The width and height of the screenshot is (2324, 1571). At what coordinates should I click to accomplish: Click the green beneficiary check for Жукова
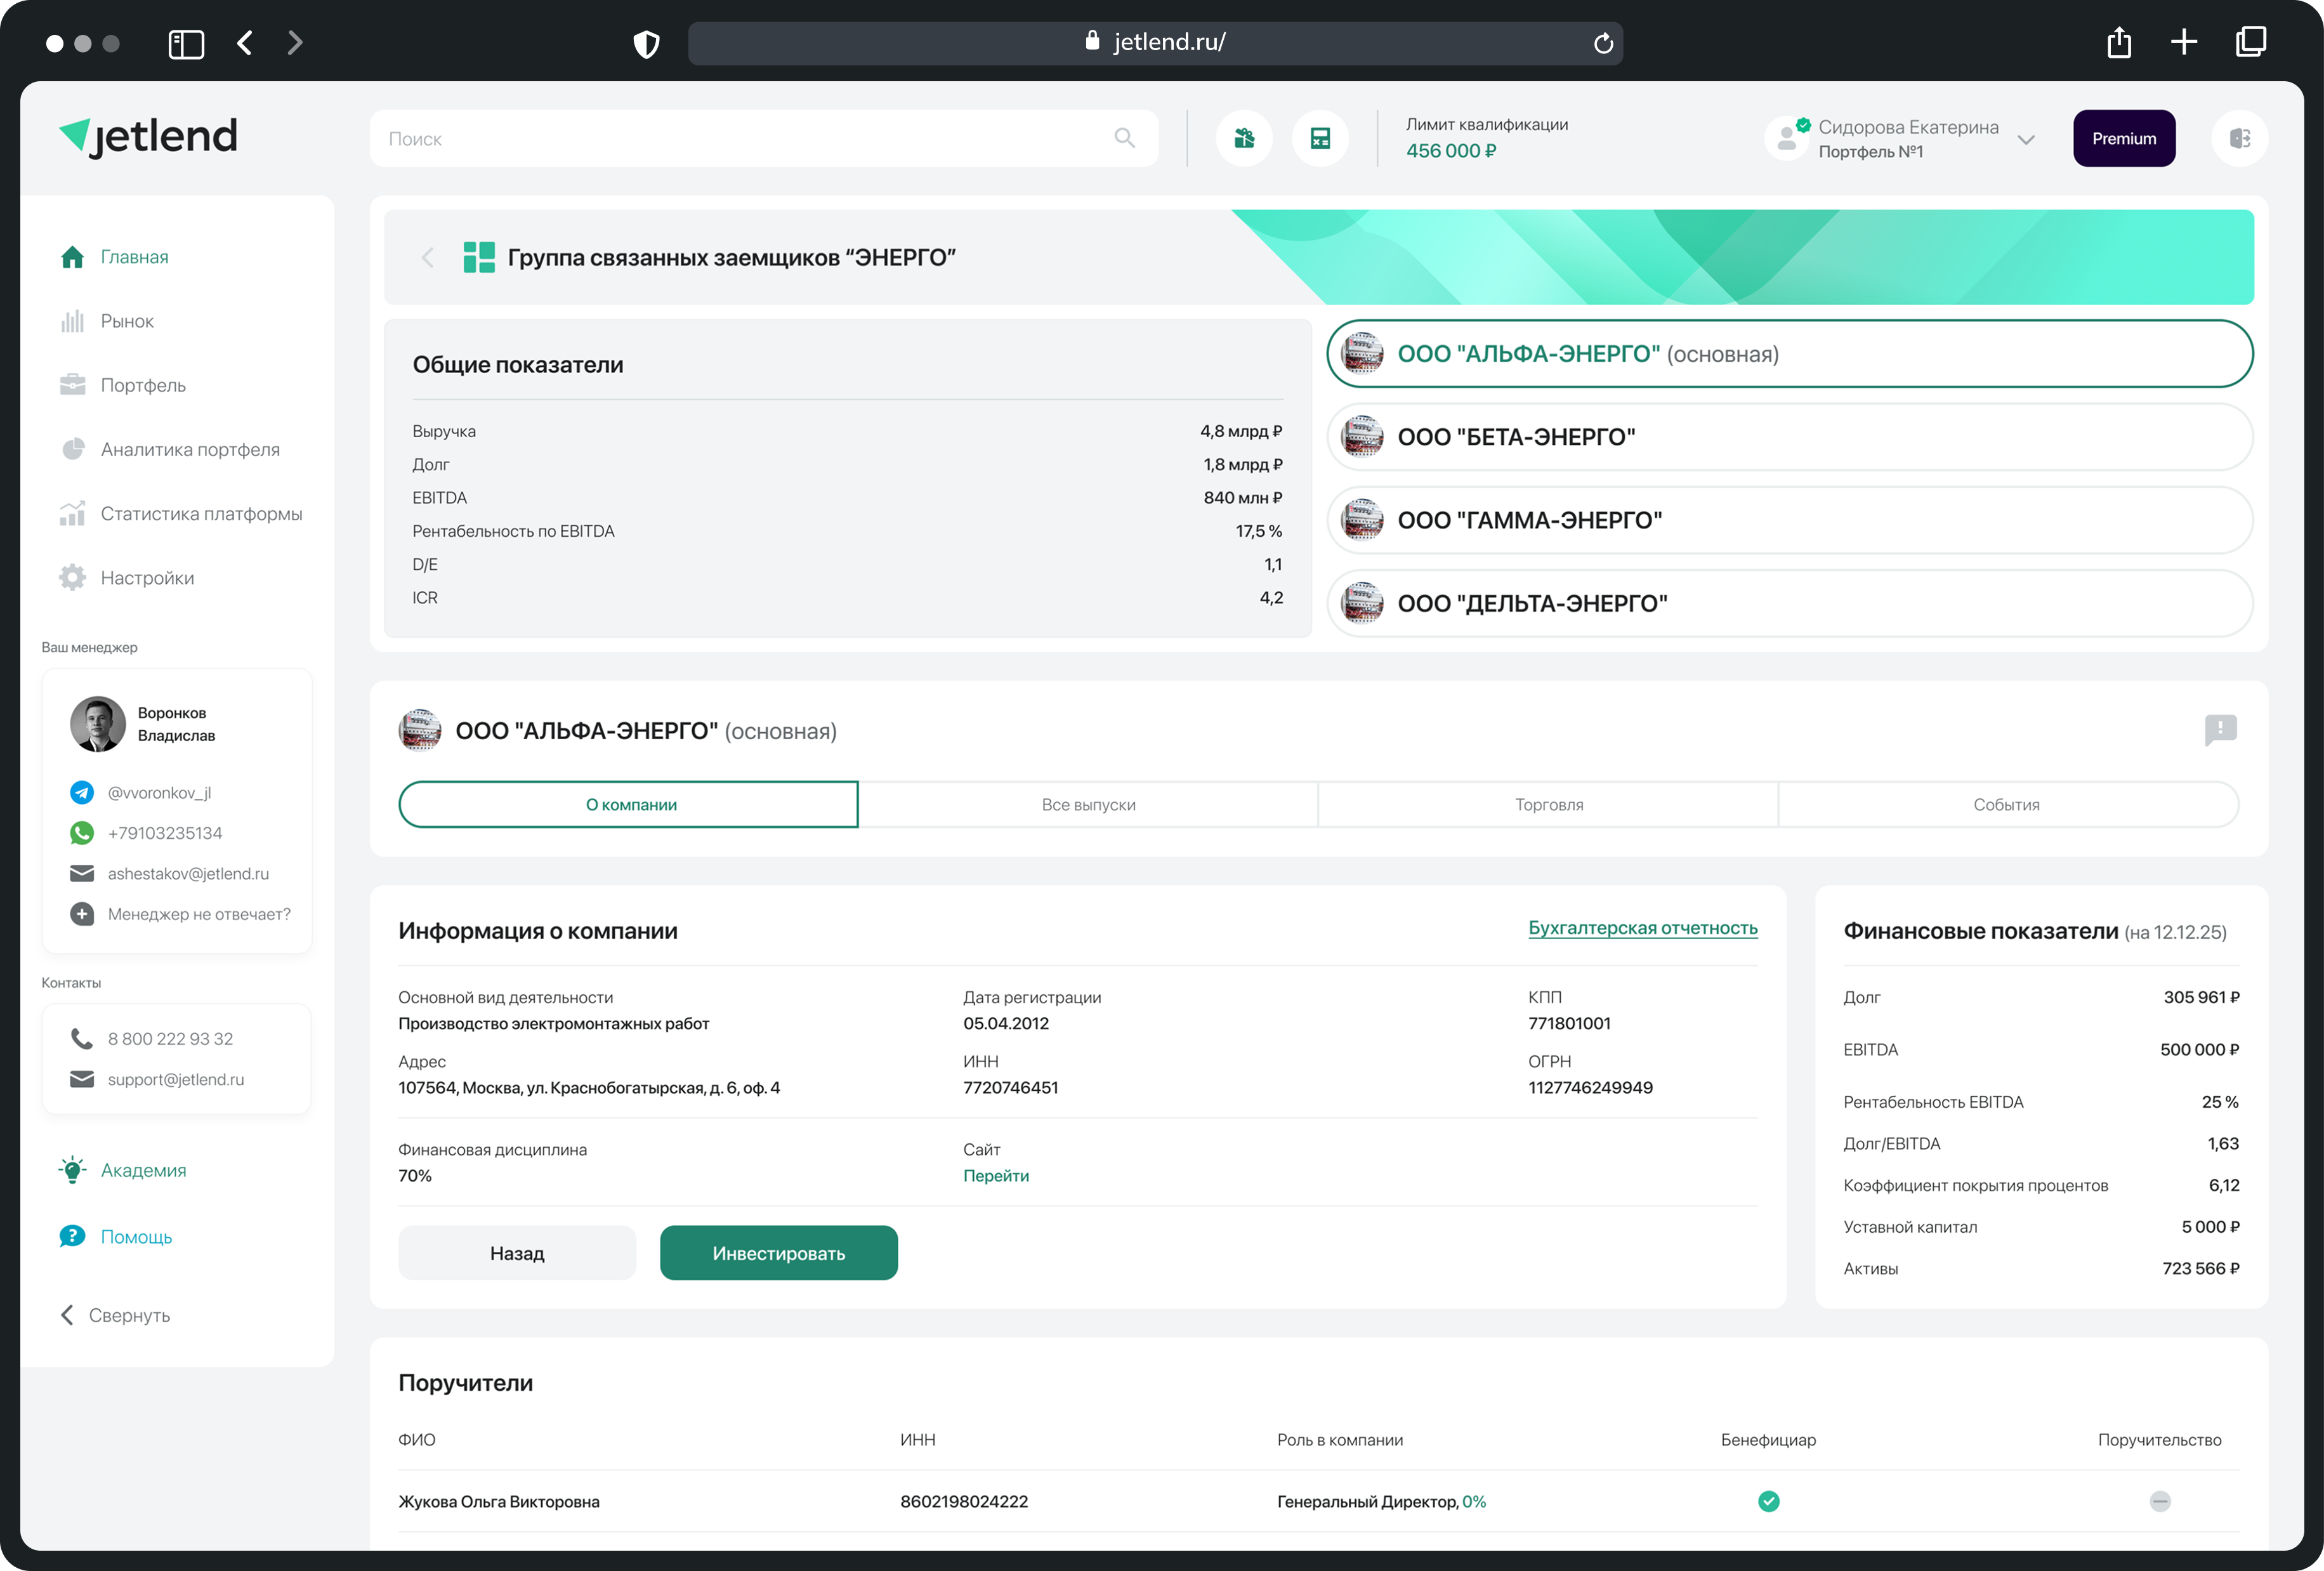(1768, 1501)
